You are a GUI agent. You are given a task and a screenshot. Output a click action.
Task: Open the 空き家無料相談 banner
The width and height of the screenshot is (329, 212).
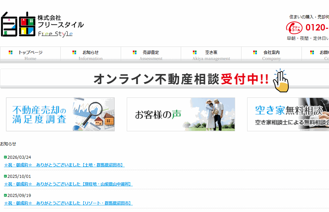288,115
